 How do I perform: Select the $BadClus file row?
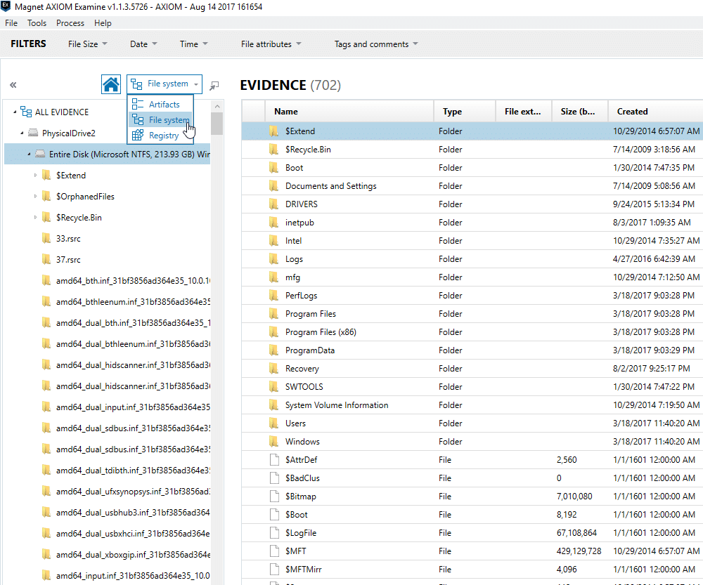pos(472,478)
